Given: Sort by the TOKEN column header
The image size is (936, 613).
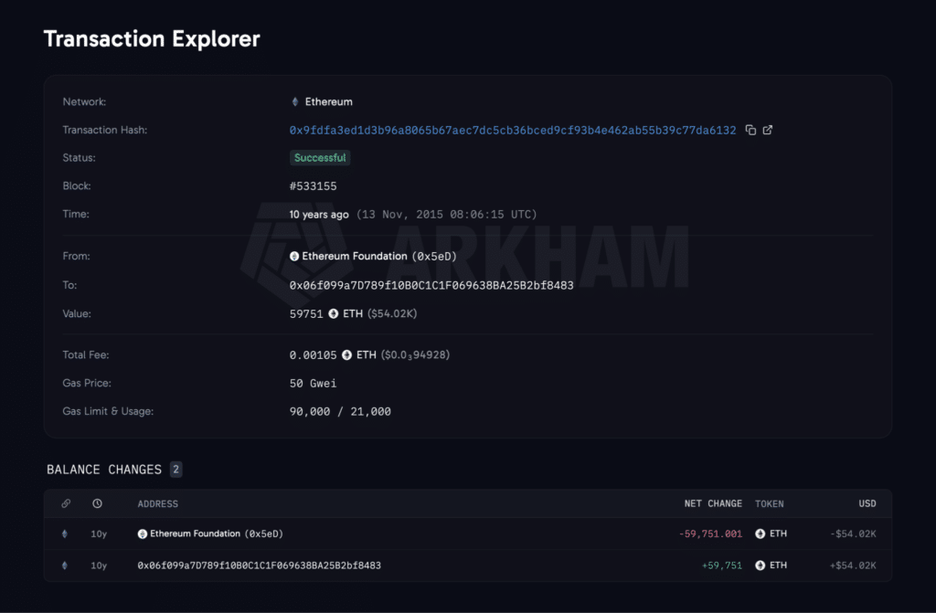Looking at the screenshot, I should (x=769, y=503).
